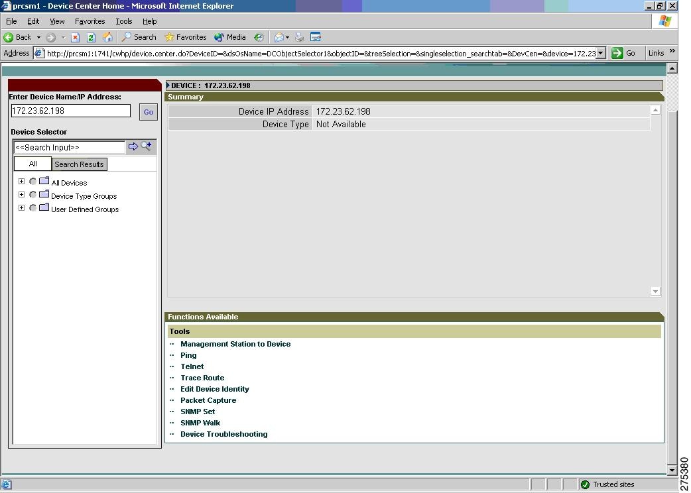Open the Tools menu

point(124,21)
